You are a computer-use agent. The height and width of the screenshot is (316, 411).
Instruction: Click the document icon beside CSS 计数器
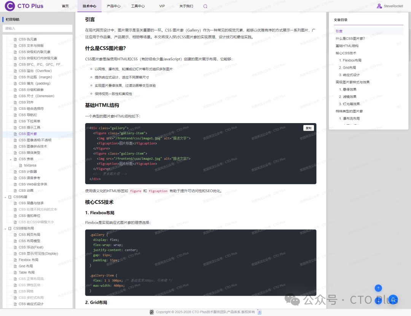click(15, 172)
